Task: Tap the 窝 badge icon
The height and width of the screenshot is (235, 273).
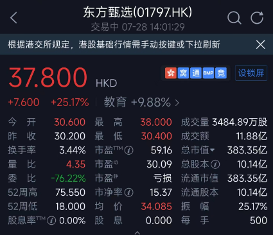Action: [x=183, y=73]
